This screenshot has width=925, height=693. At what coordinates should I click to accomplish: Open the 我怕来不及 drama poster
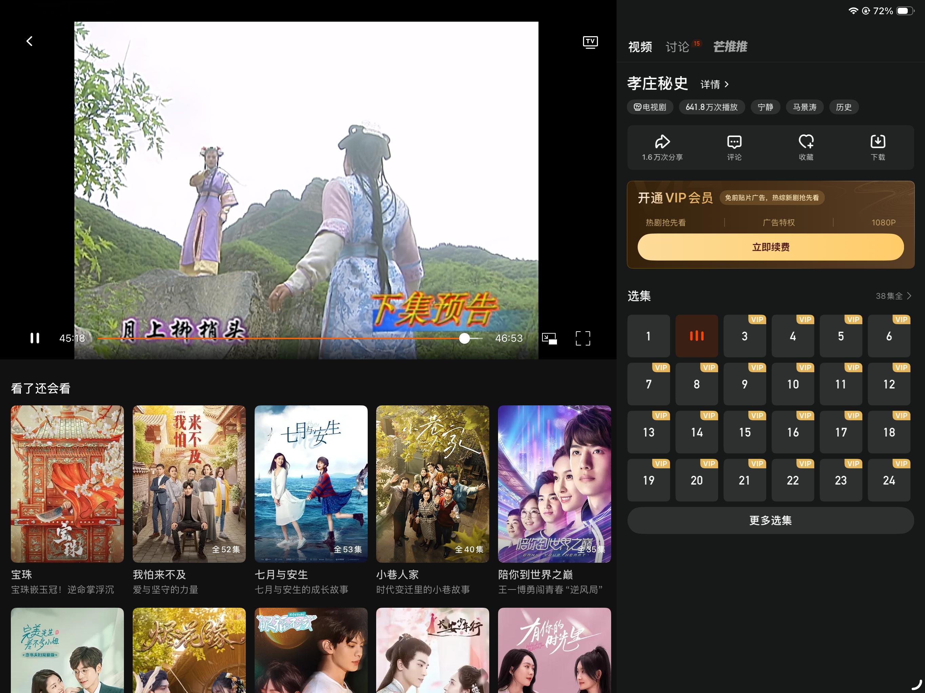tap(189, 484)
